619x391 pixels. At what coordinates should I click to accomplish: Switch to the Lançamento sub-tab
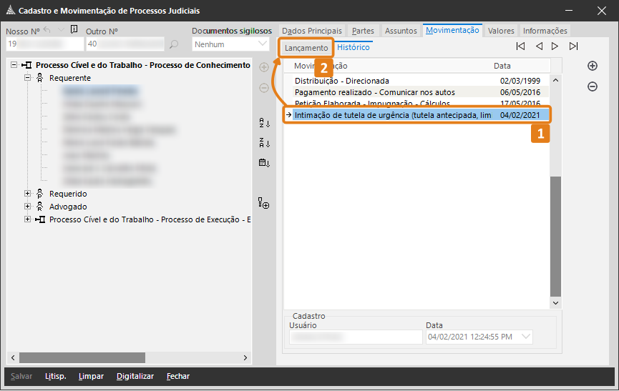point(306,48)
